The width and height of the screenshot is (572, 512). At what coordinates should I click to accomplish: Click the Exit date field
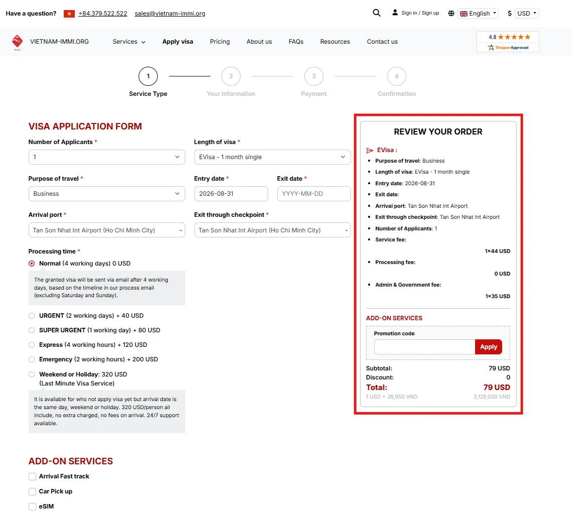coord(314,194)
